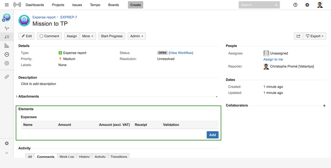Open the More dropdown menu
The image size is (331, 168).
pyautogui.click(x=87, y=36)
